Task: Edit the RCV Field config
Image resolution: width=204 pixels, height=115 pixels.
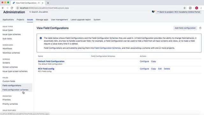Action: (160, 69)
